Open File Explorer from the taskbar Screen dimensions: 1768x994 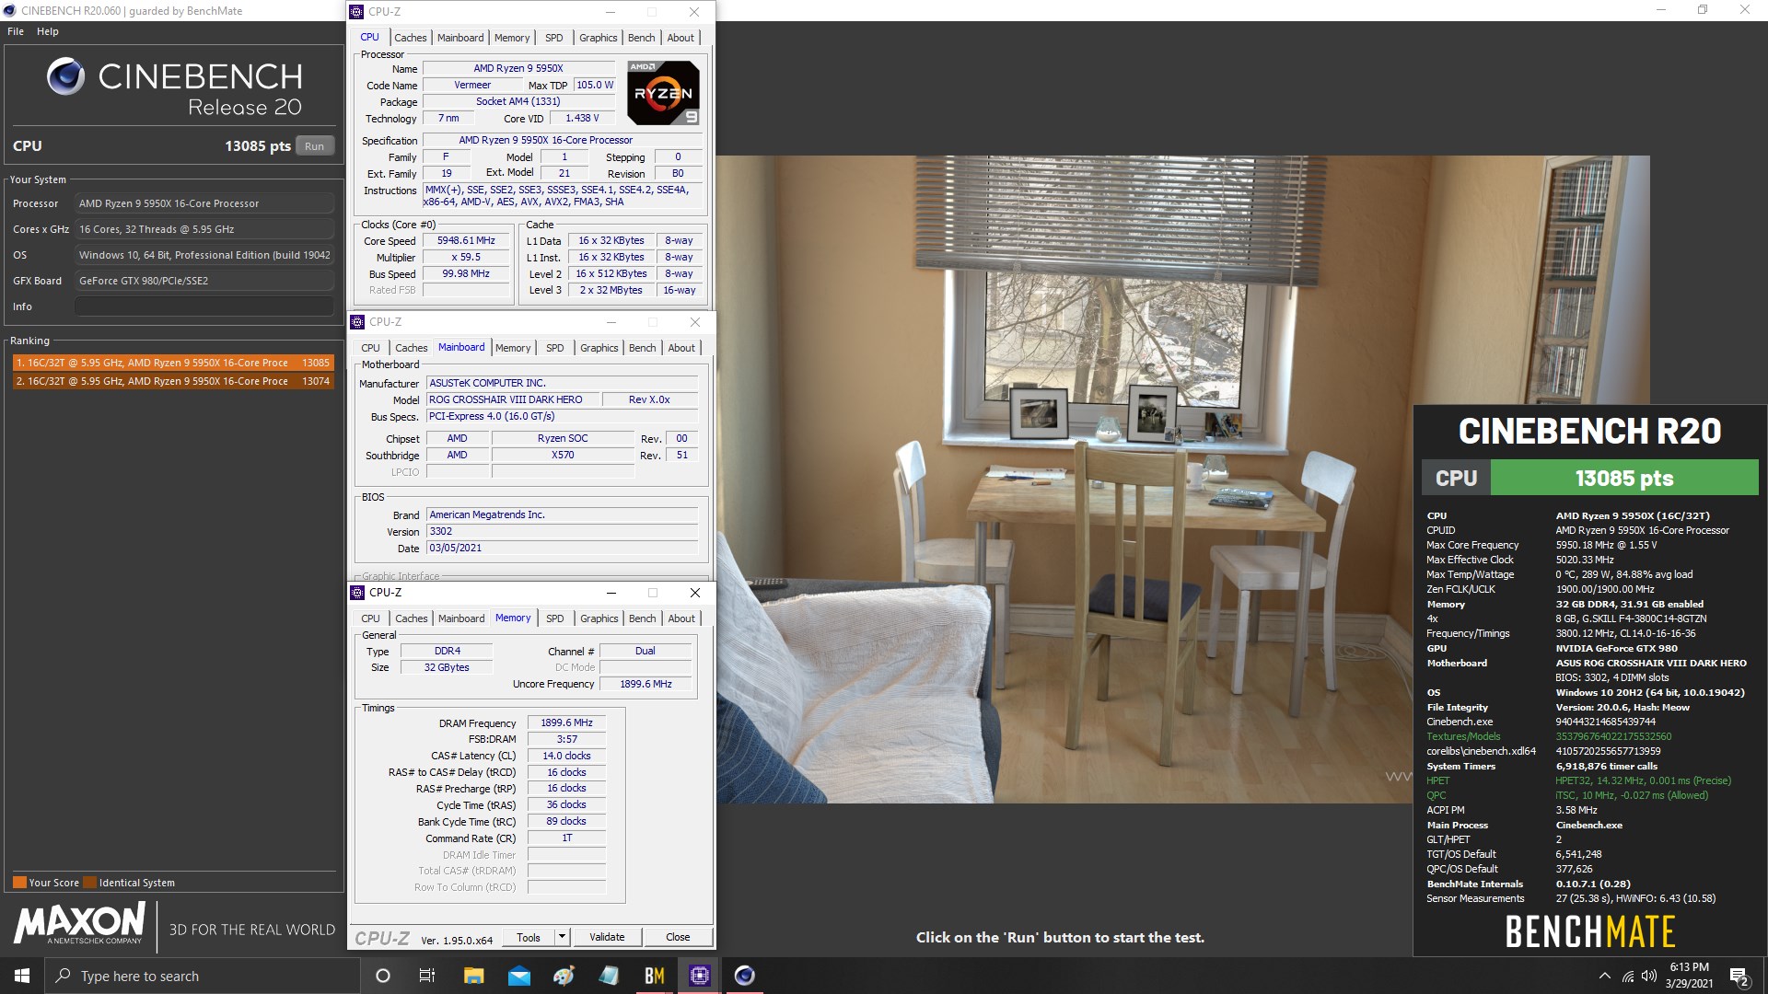point(473,976)
